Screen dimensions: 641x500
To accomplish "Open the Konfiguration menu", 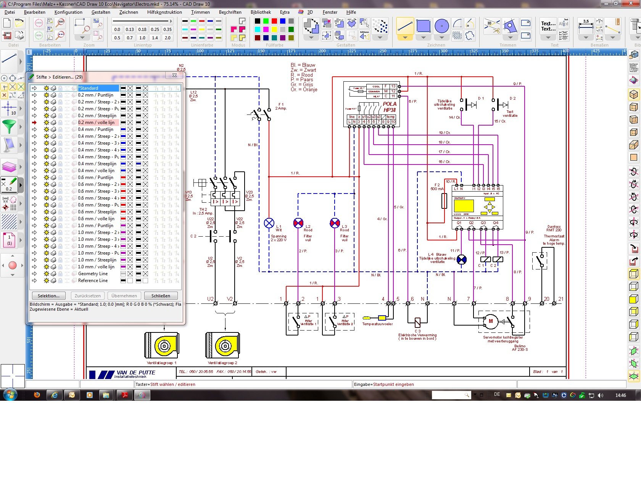I will pyautogui.click(x=68, y=12).
